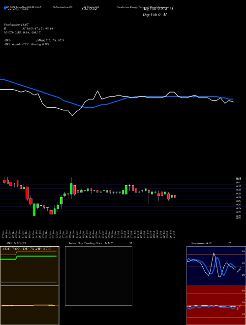This screenshot has height=325, width=246.
Task: Click the 'ADX: 7.69 +DY: 75 -DY: 87.5' header
Action: point(26,249)
